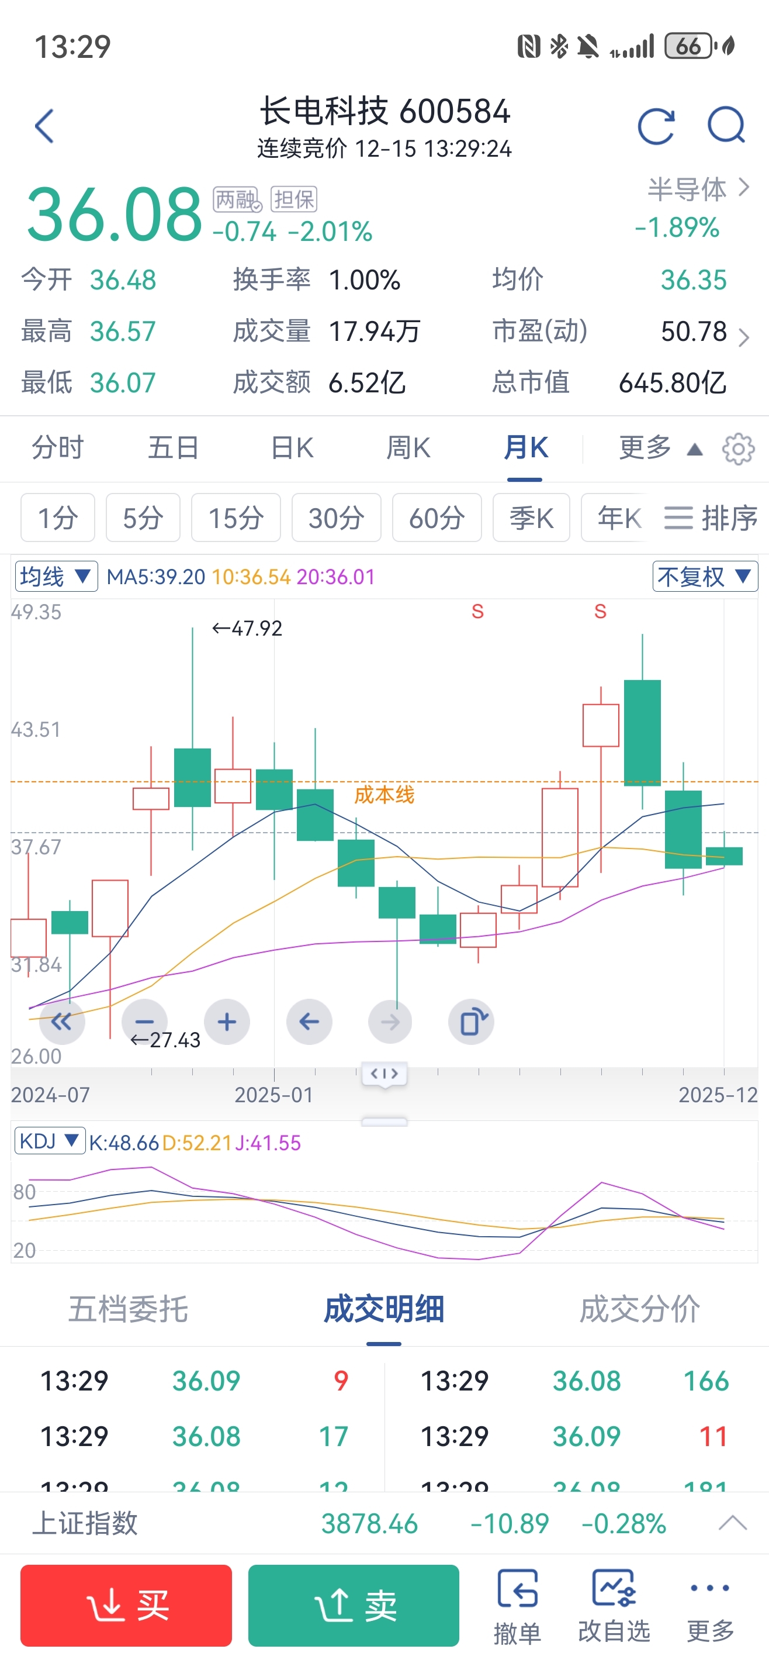
Task: Rotate chart to landscape view
Action: [x=471, y=1022]
